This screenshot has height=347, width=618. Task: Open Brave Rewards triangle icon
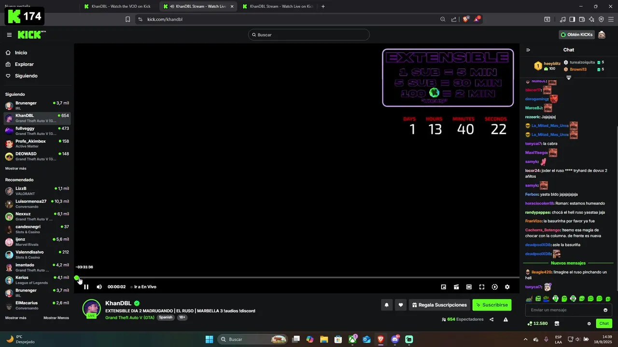click(x=478, y=19)
